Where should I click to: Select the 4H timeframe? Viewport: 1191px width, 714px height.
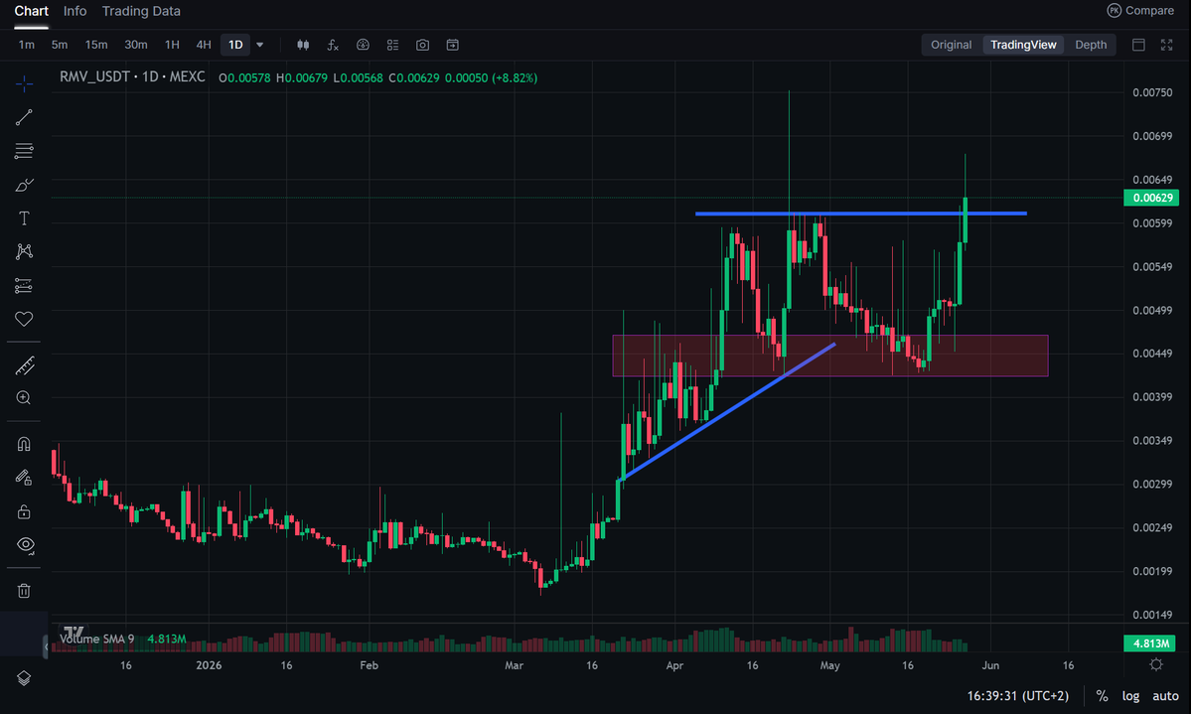(204, 45)
